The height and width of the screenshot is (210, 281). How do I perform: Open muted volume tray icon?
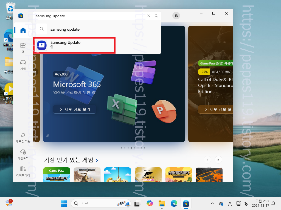click(246, 203)
